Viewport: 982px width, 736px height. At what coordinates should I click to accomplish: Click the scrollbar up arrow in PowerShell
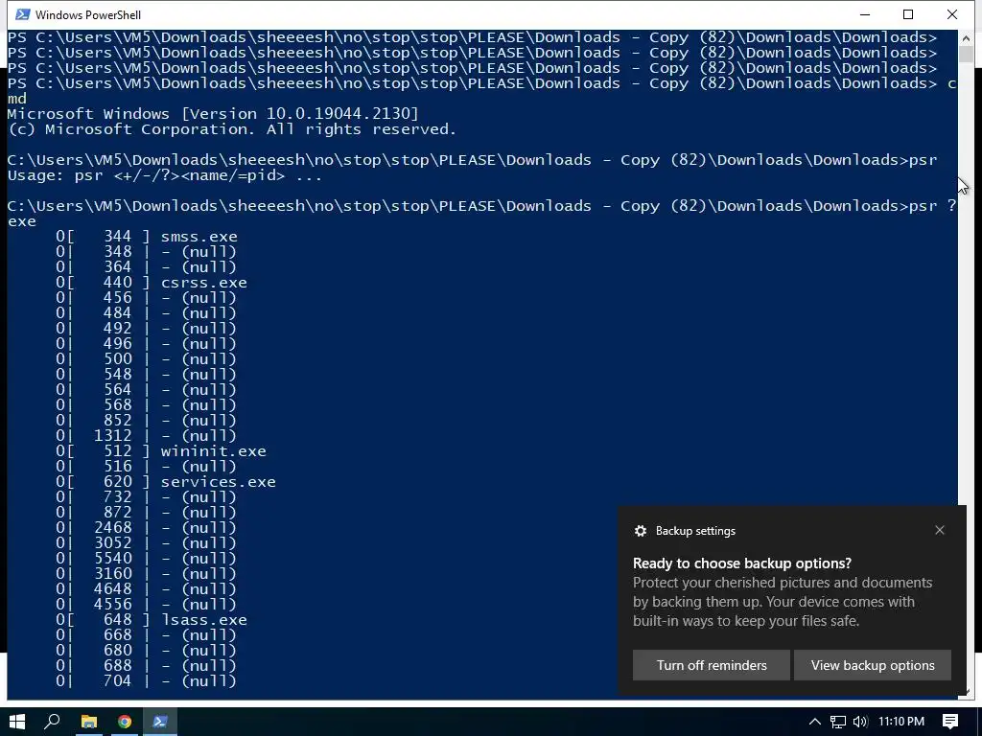pos(965,37)
